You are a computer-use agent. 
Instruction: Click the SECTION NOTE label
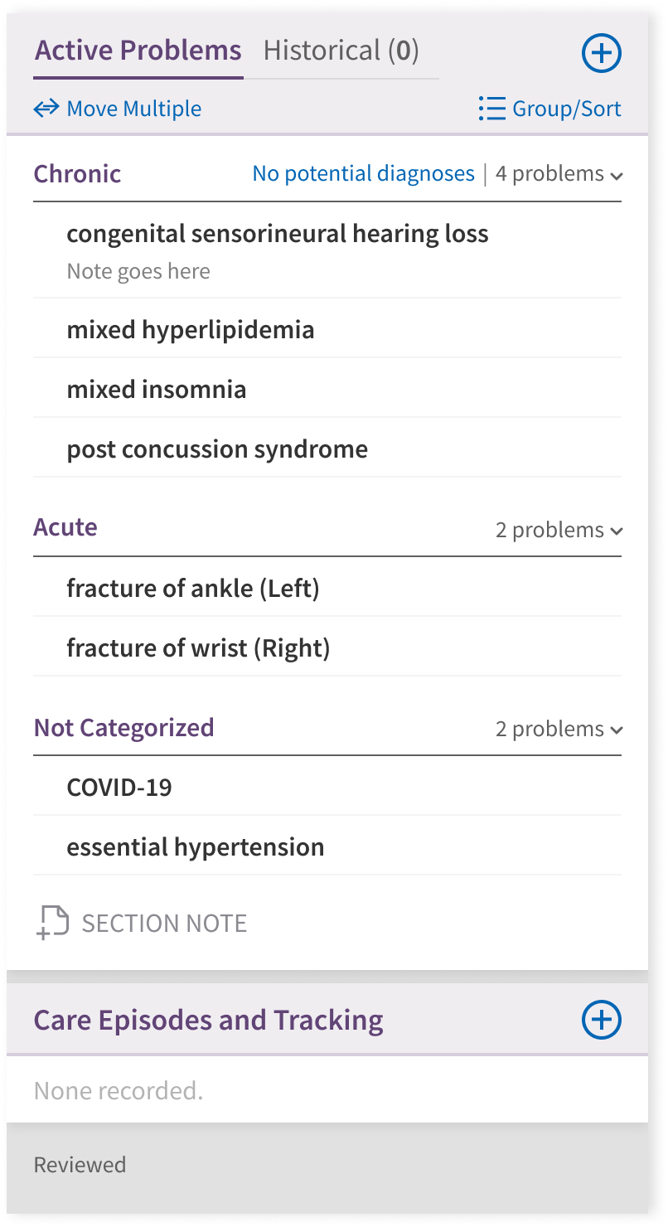pos(164,924)
